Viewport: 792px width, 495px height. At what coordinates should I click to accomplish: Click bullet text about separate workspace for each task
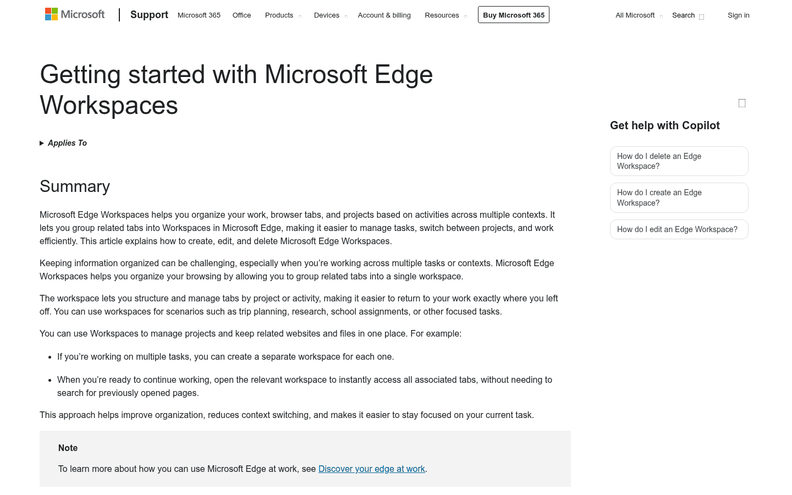tap(226, 357)
